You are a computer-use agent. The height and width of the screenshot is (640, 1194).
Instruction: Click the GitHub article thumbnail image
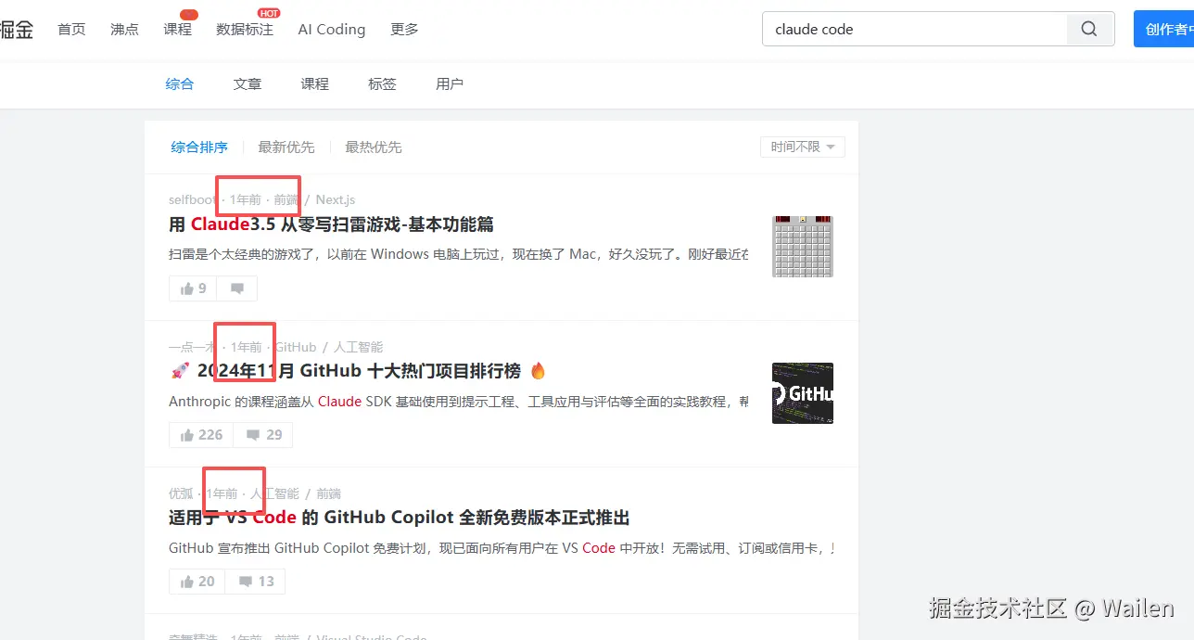pyautogui.click(x=802, y=392)
